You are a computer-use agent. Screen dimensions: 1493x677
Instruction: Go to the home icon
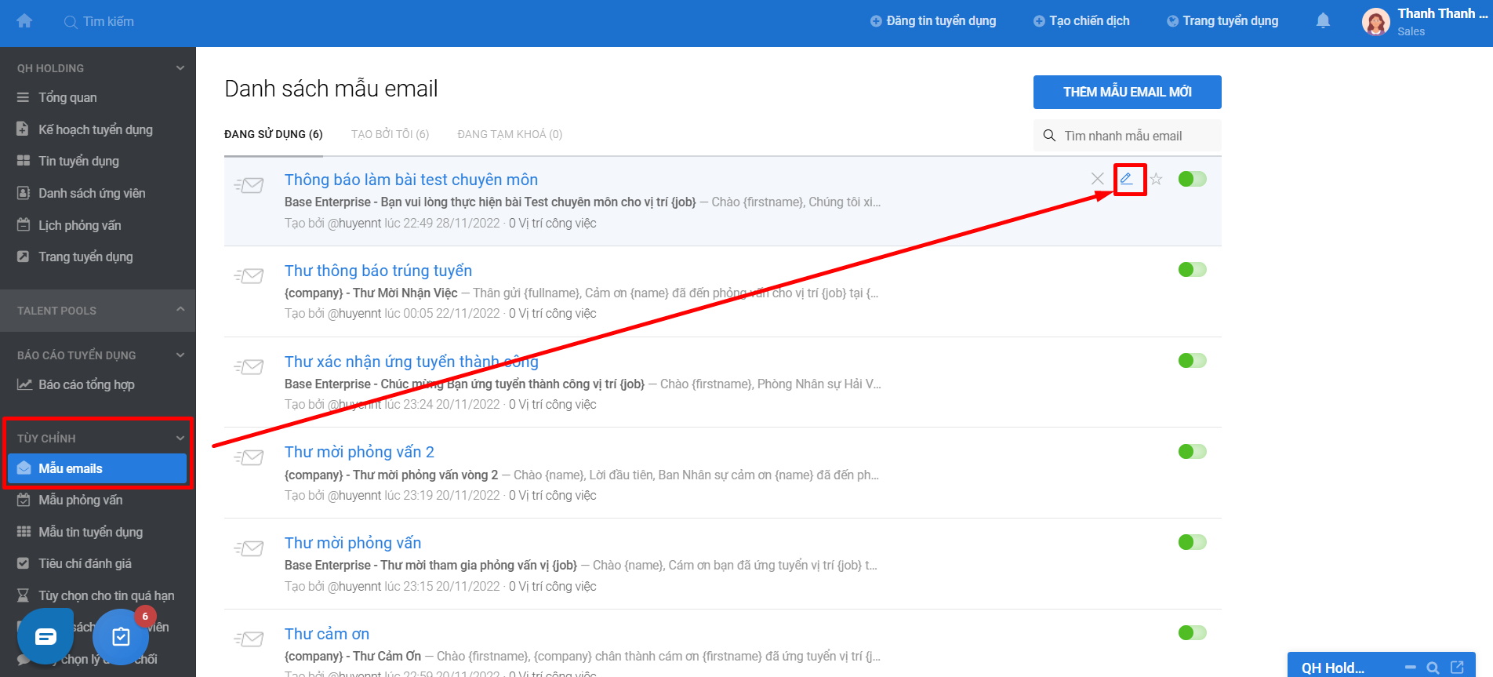point(24,21)
